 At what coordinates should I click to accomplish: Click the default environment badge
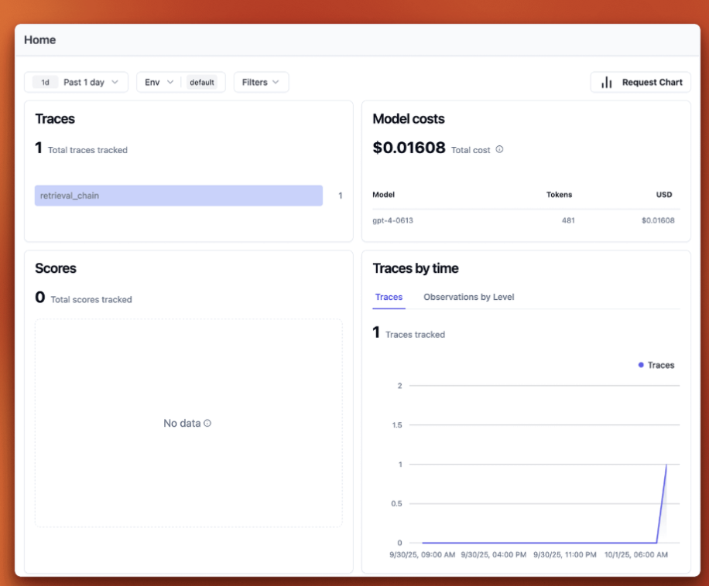click(202, 82)
